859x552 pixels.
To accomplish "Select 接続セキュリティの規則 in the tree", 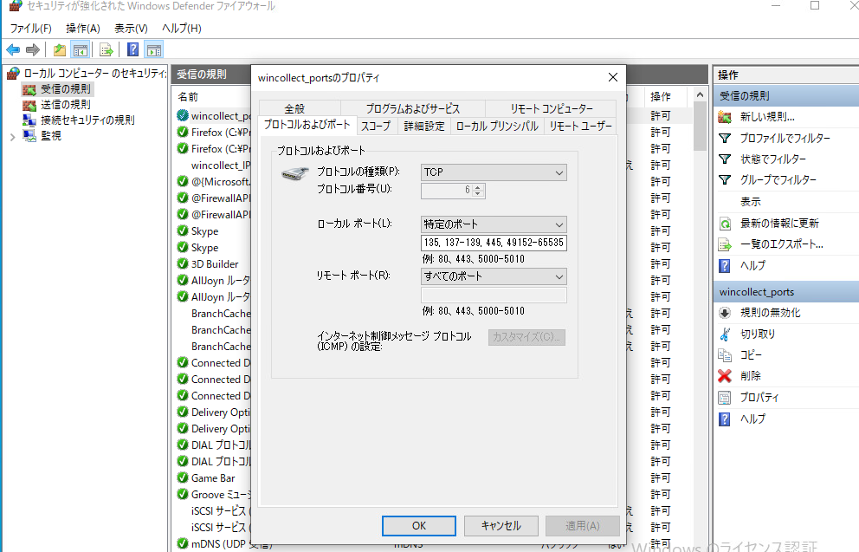I will 87,120.
